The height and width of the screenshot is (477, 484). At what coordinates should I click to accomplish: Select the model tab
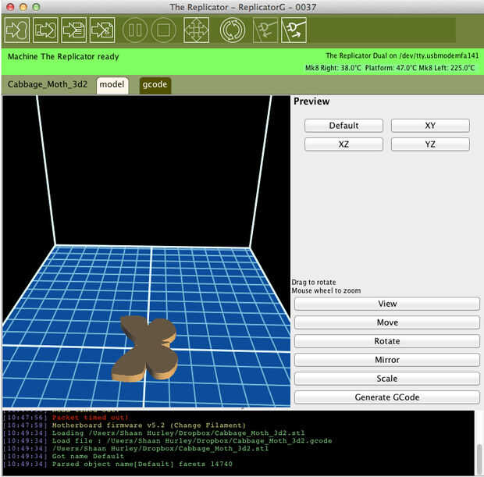click(112, 84)
